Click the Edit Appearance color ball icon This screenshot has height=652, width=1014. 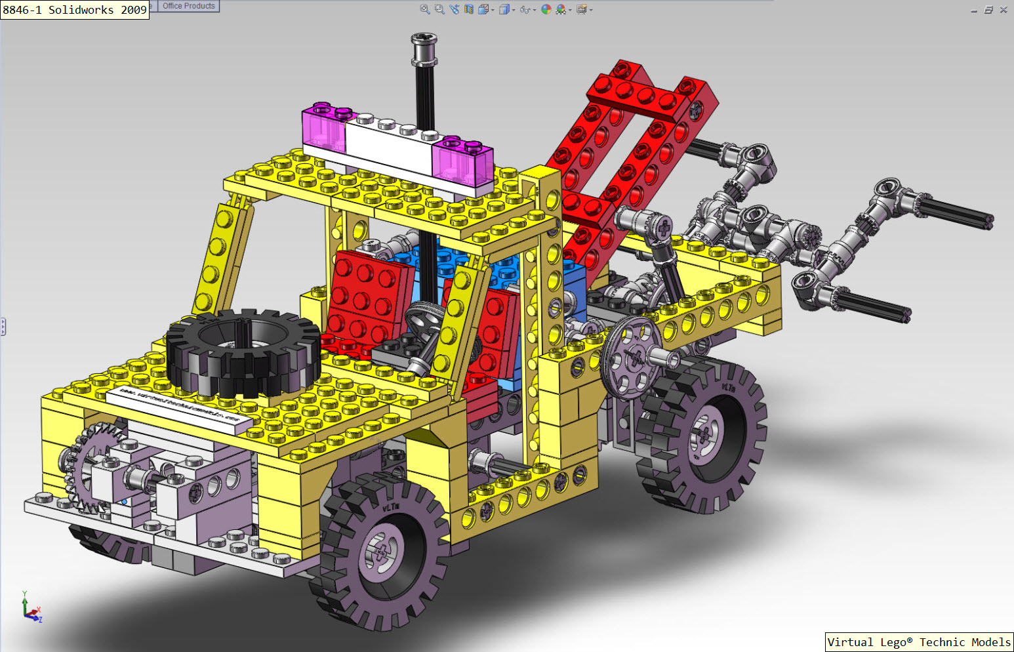click(x=546, y=9)
